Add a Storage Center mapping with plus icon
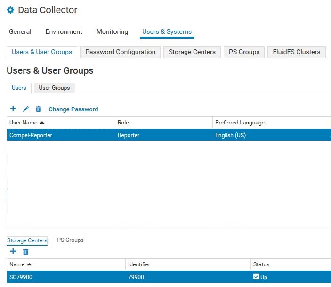This screenshot has height=287, width=331. coord(13,252)
